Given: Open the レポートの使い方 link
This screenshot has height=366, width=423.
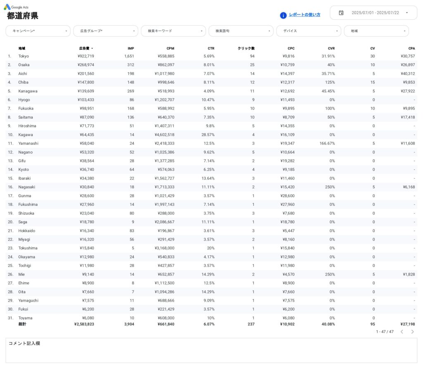Looking at the screenshot, I should [x=304, y=15].
